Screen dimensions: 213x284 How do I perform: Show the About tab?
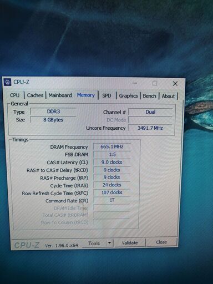(168, 96)
